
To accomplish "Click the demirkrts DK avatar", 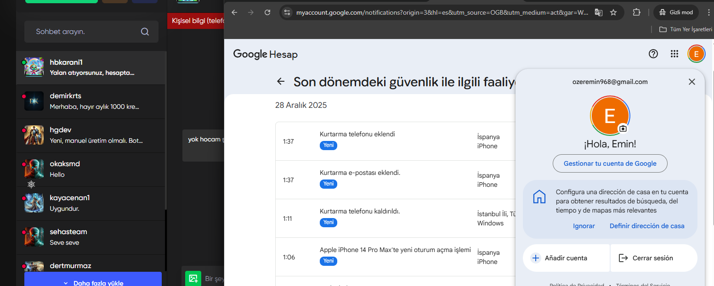I will (34, 101).
